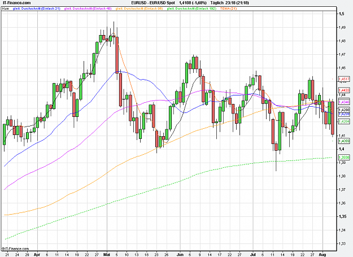Click the green 1,3938 price tag
This screenshot has height=257, width=353.
pyautogui.click(x=344, y=157)
